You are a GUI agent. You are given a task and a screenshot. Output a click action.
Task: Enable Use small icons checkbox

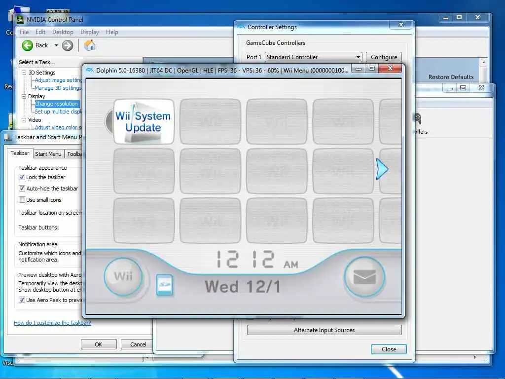click(x=22, y=200)
